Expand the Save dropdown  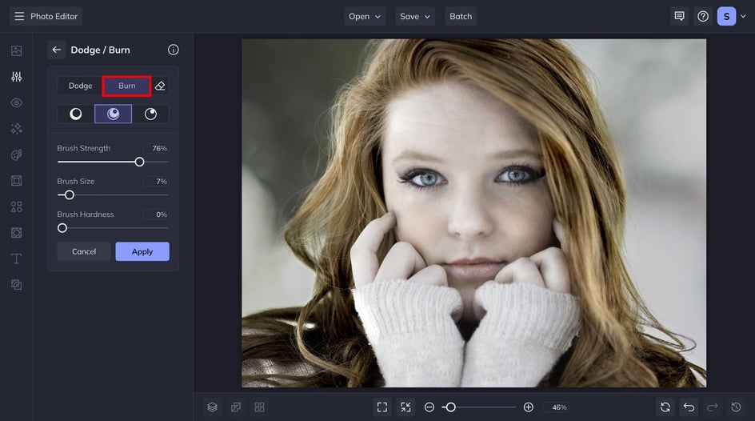[415, 16]
